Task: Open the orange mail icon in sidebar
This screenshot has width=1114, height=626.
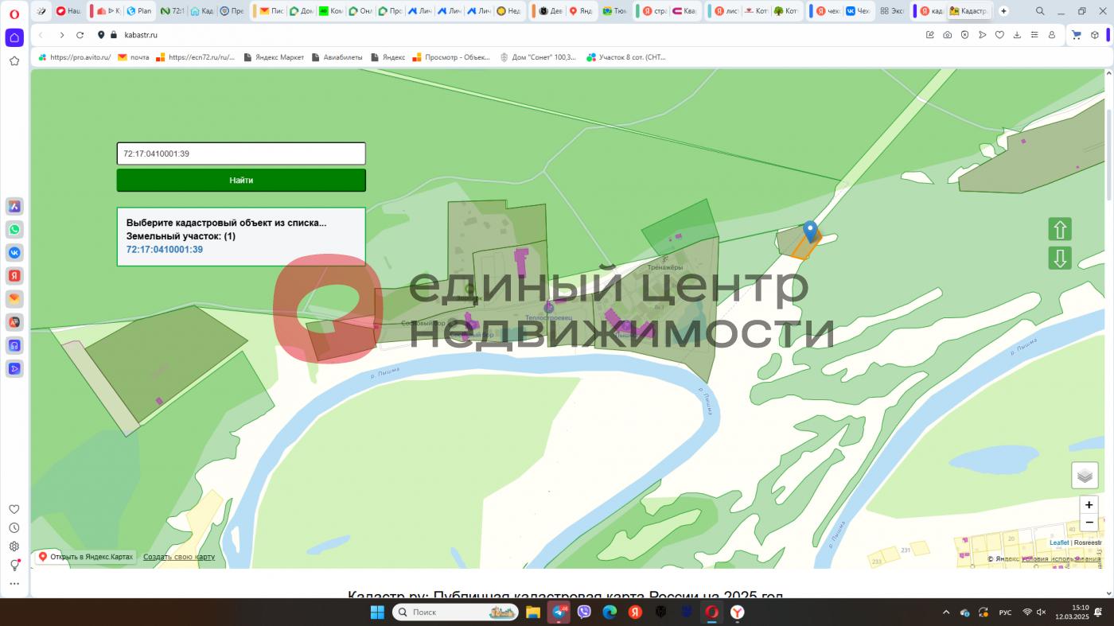Action: (14, 299)
